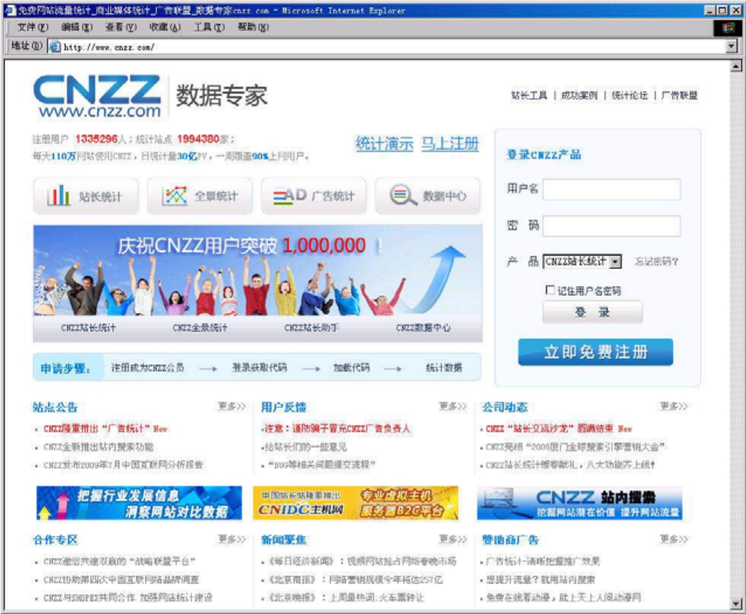746x614 pixels.
Task: Click 更多>> beside 新闻聚焦
Action: [x=453, y=539]
